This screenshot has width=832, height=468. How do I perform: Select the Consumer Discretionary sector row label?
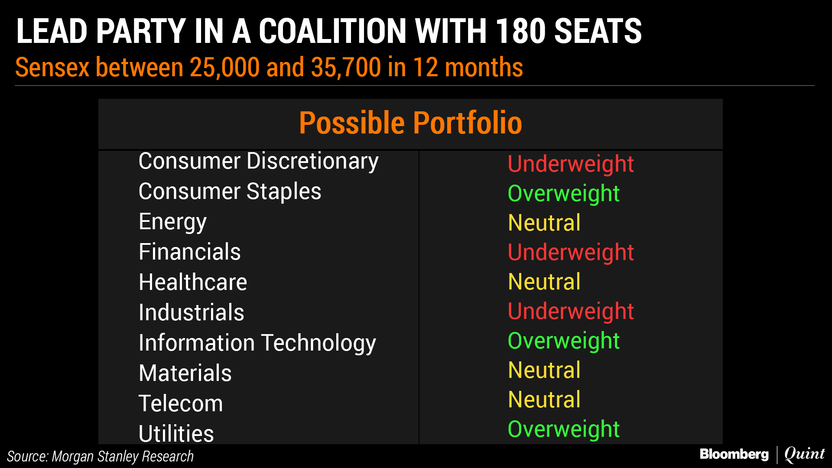point(259,161)
